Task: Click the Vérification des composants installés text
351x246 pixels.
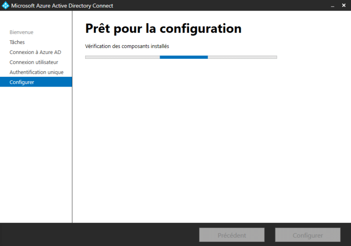Action: pos(127,46)
